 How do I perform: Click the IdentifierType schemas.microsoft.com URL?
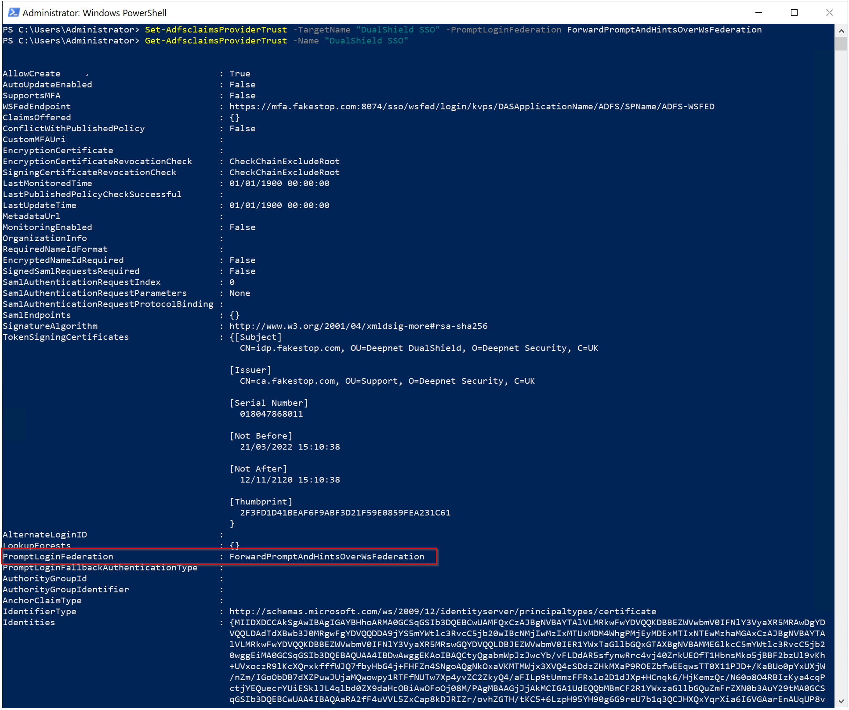point(443,612)
